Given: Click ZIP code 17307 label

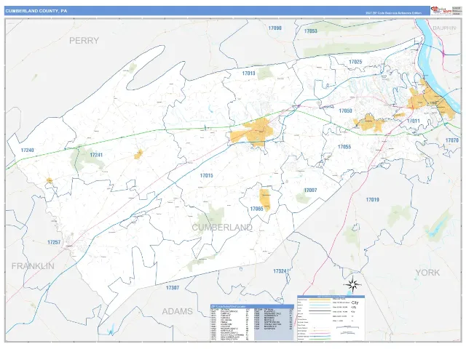Looking at the screenshot, I should click(173, 288).
